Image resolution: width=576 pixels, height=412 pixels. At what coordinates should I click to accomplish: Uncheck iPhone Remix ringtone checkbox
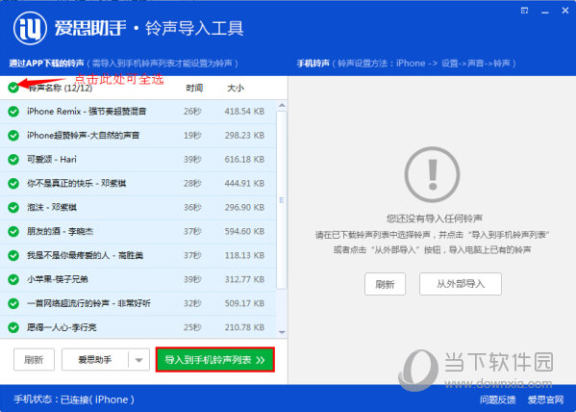coord(13,112)
